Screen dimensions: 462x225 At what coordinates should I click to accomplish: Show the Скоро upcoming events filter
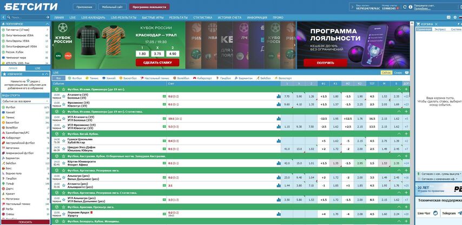point(398,72)
